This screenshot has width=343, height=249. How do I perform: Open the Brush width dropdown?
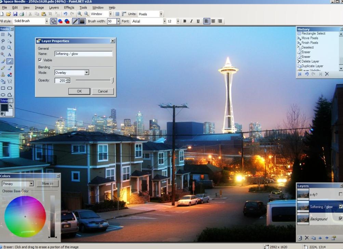tap(118, 21)
